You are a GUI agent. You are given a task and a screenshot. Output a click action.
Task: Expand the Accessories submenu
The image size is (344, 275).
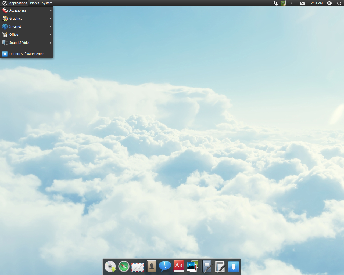point(27,10)
